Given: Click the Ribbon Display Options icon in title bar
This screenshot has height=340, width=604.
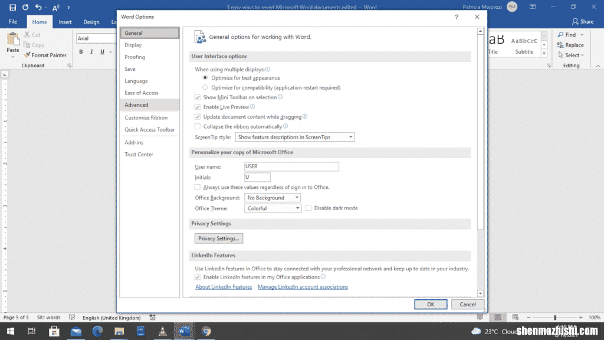Looking at the screenshot, I should click(x=533, y=7).
